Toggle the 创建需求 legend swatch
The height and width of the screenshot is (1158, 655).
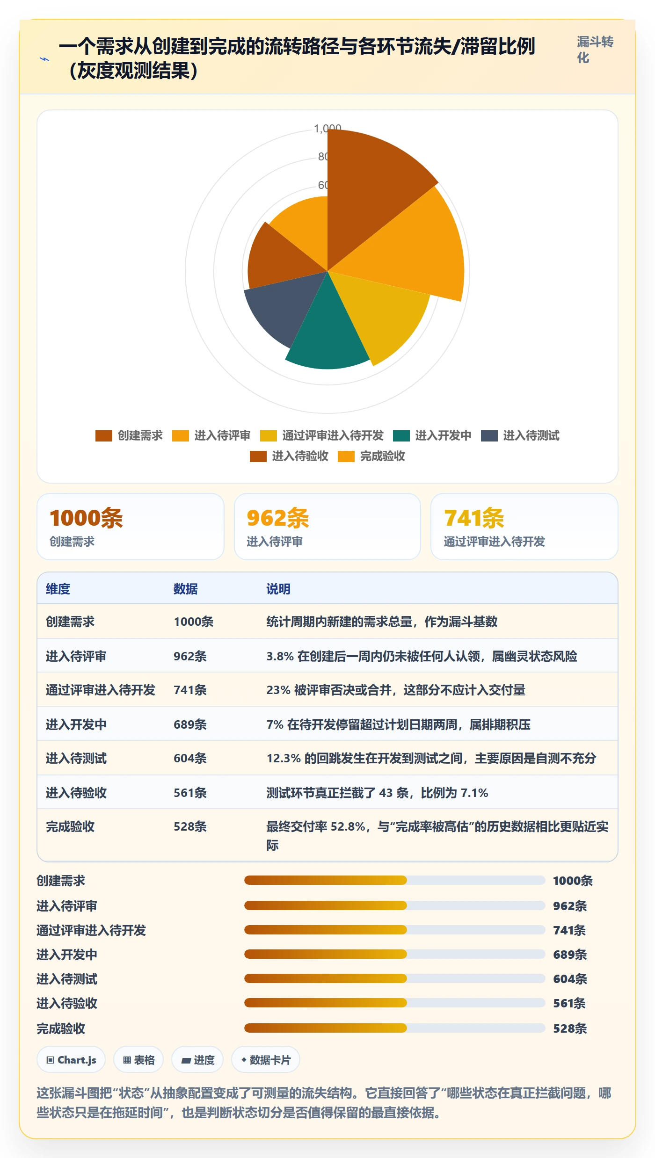103,436
